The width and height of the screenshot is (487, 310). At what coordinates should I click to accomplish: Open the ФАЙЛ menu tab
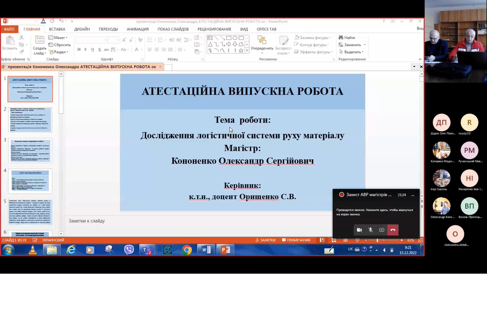(x=9, y=29)
